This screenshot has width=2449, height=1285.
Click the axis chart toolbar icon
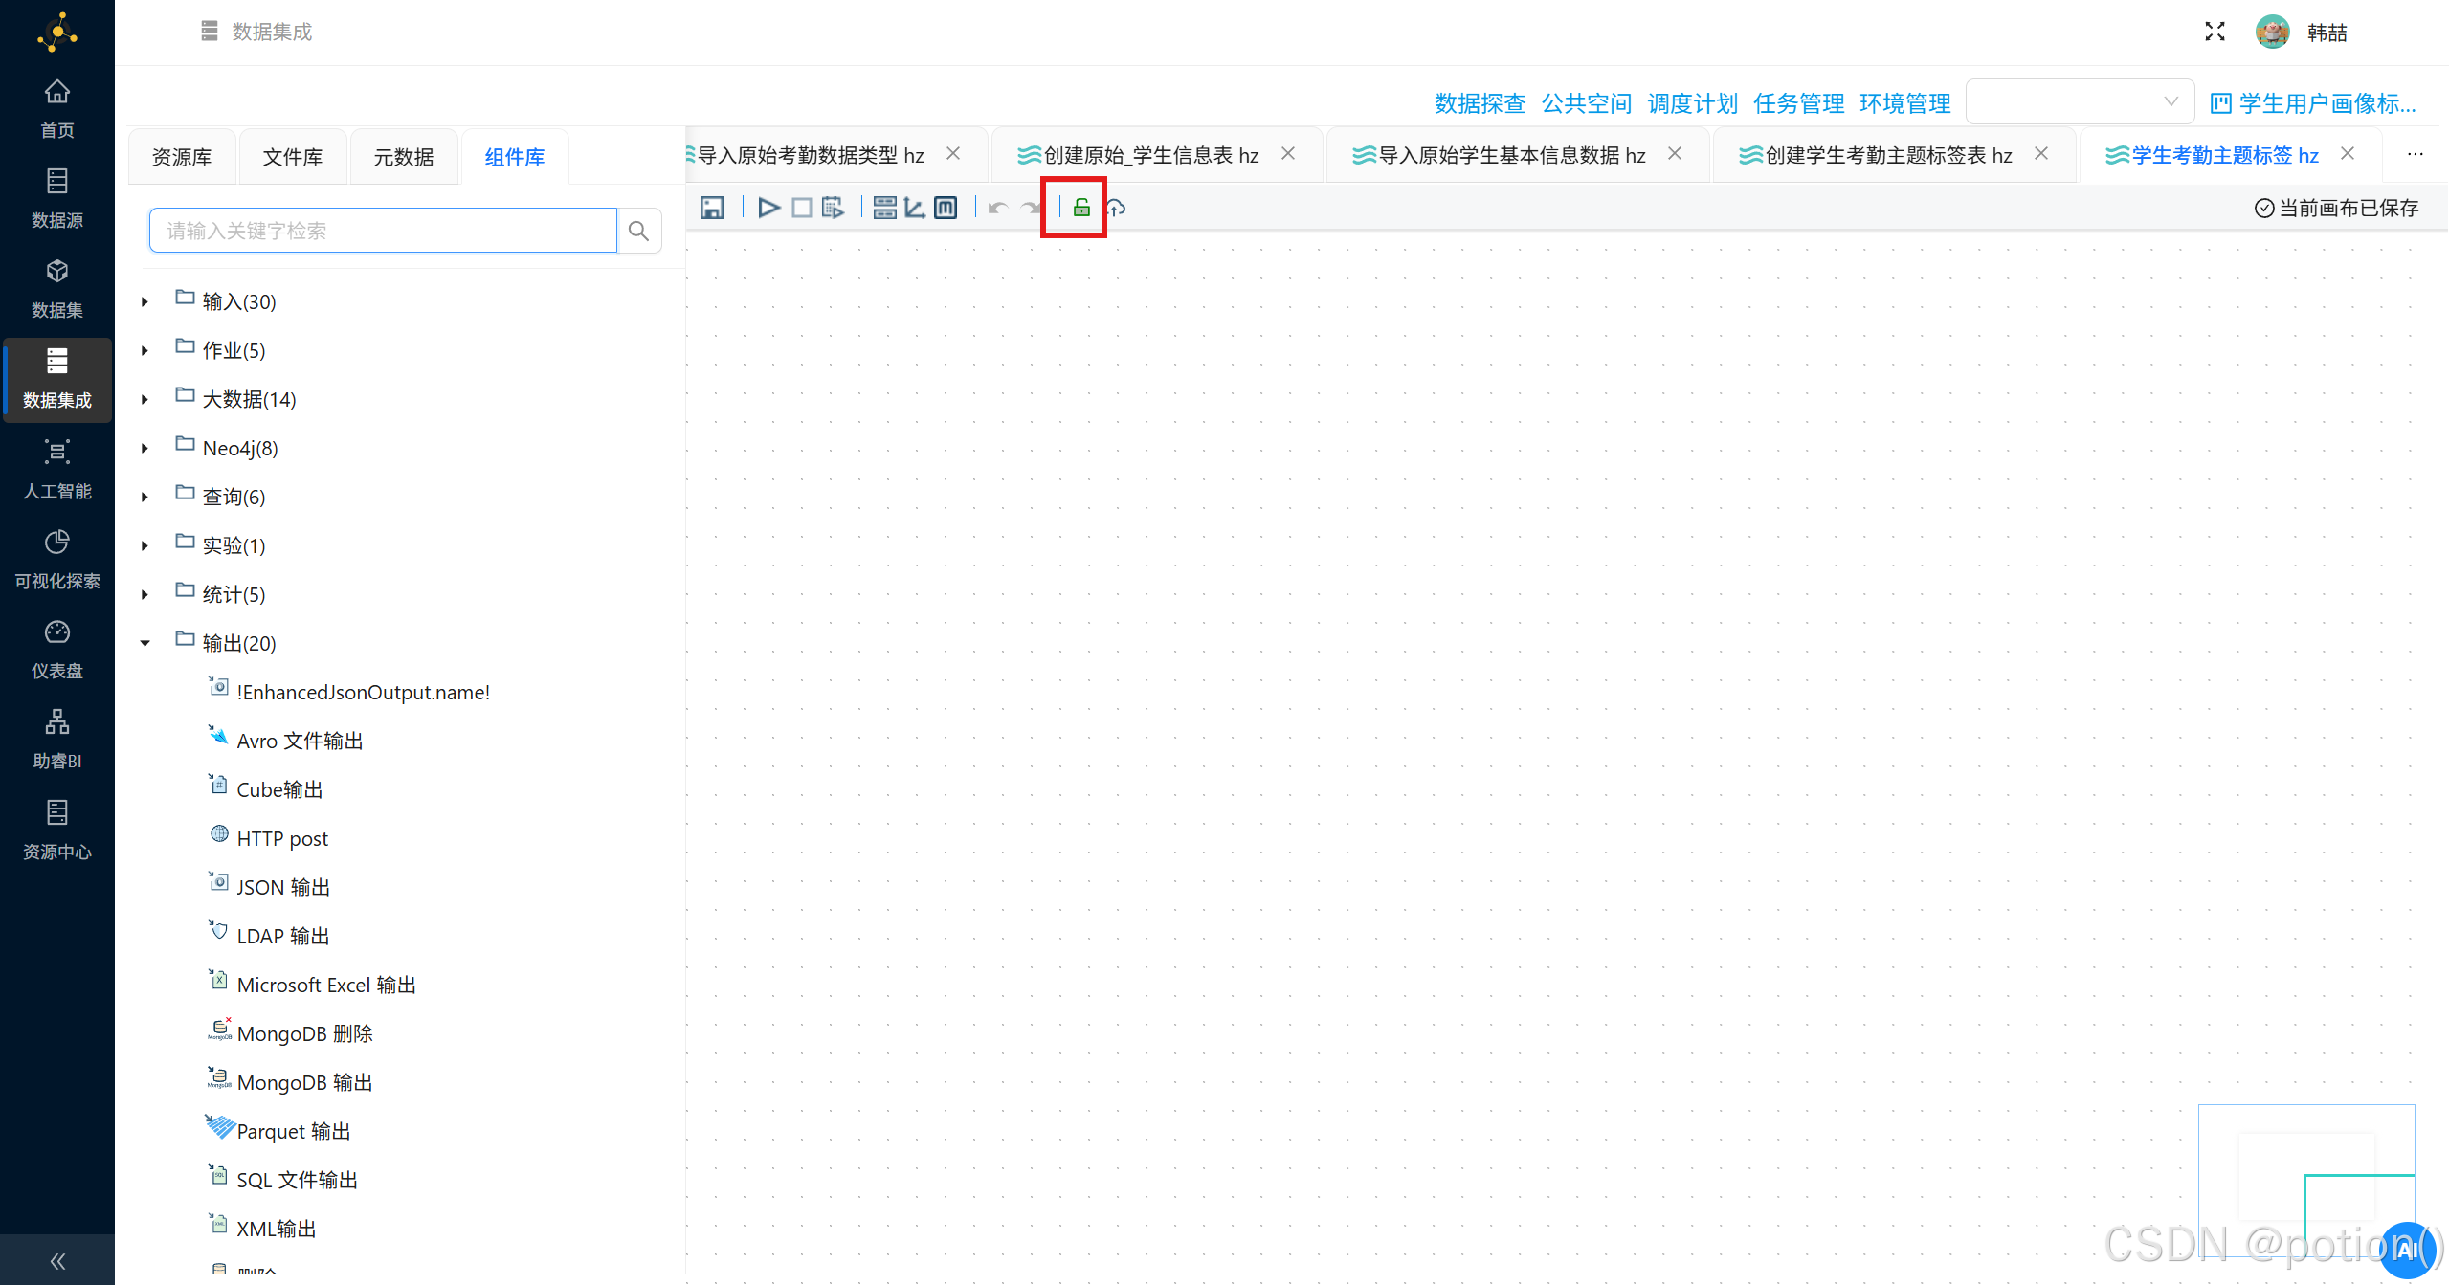[915, 208]
